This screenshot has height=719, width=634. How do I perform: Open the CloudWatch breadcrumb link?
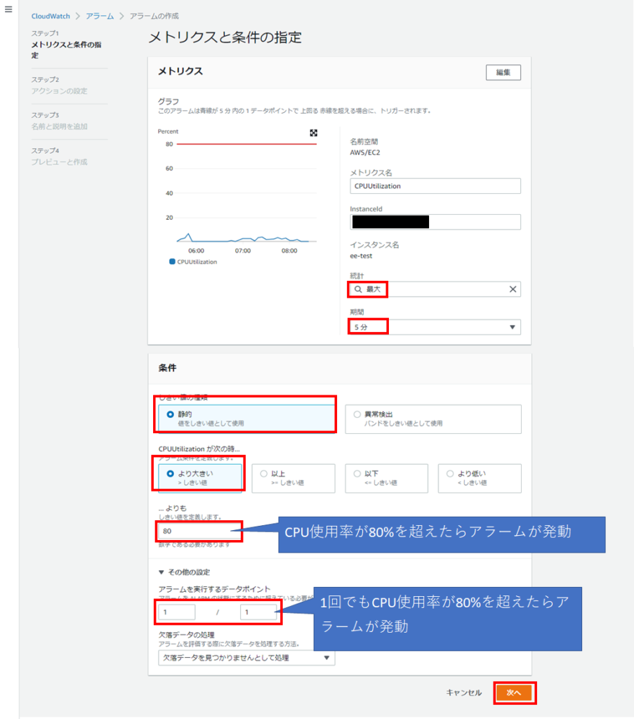(51, 16)
